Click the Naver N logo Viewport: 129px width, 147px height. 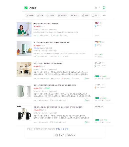(26, 8)
